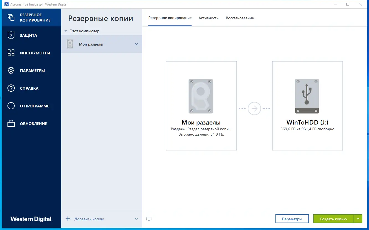
Task: Select the Обновление sidebar icon
Action: tap(11, 123)
